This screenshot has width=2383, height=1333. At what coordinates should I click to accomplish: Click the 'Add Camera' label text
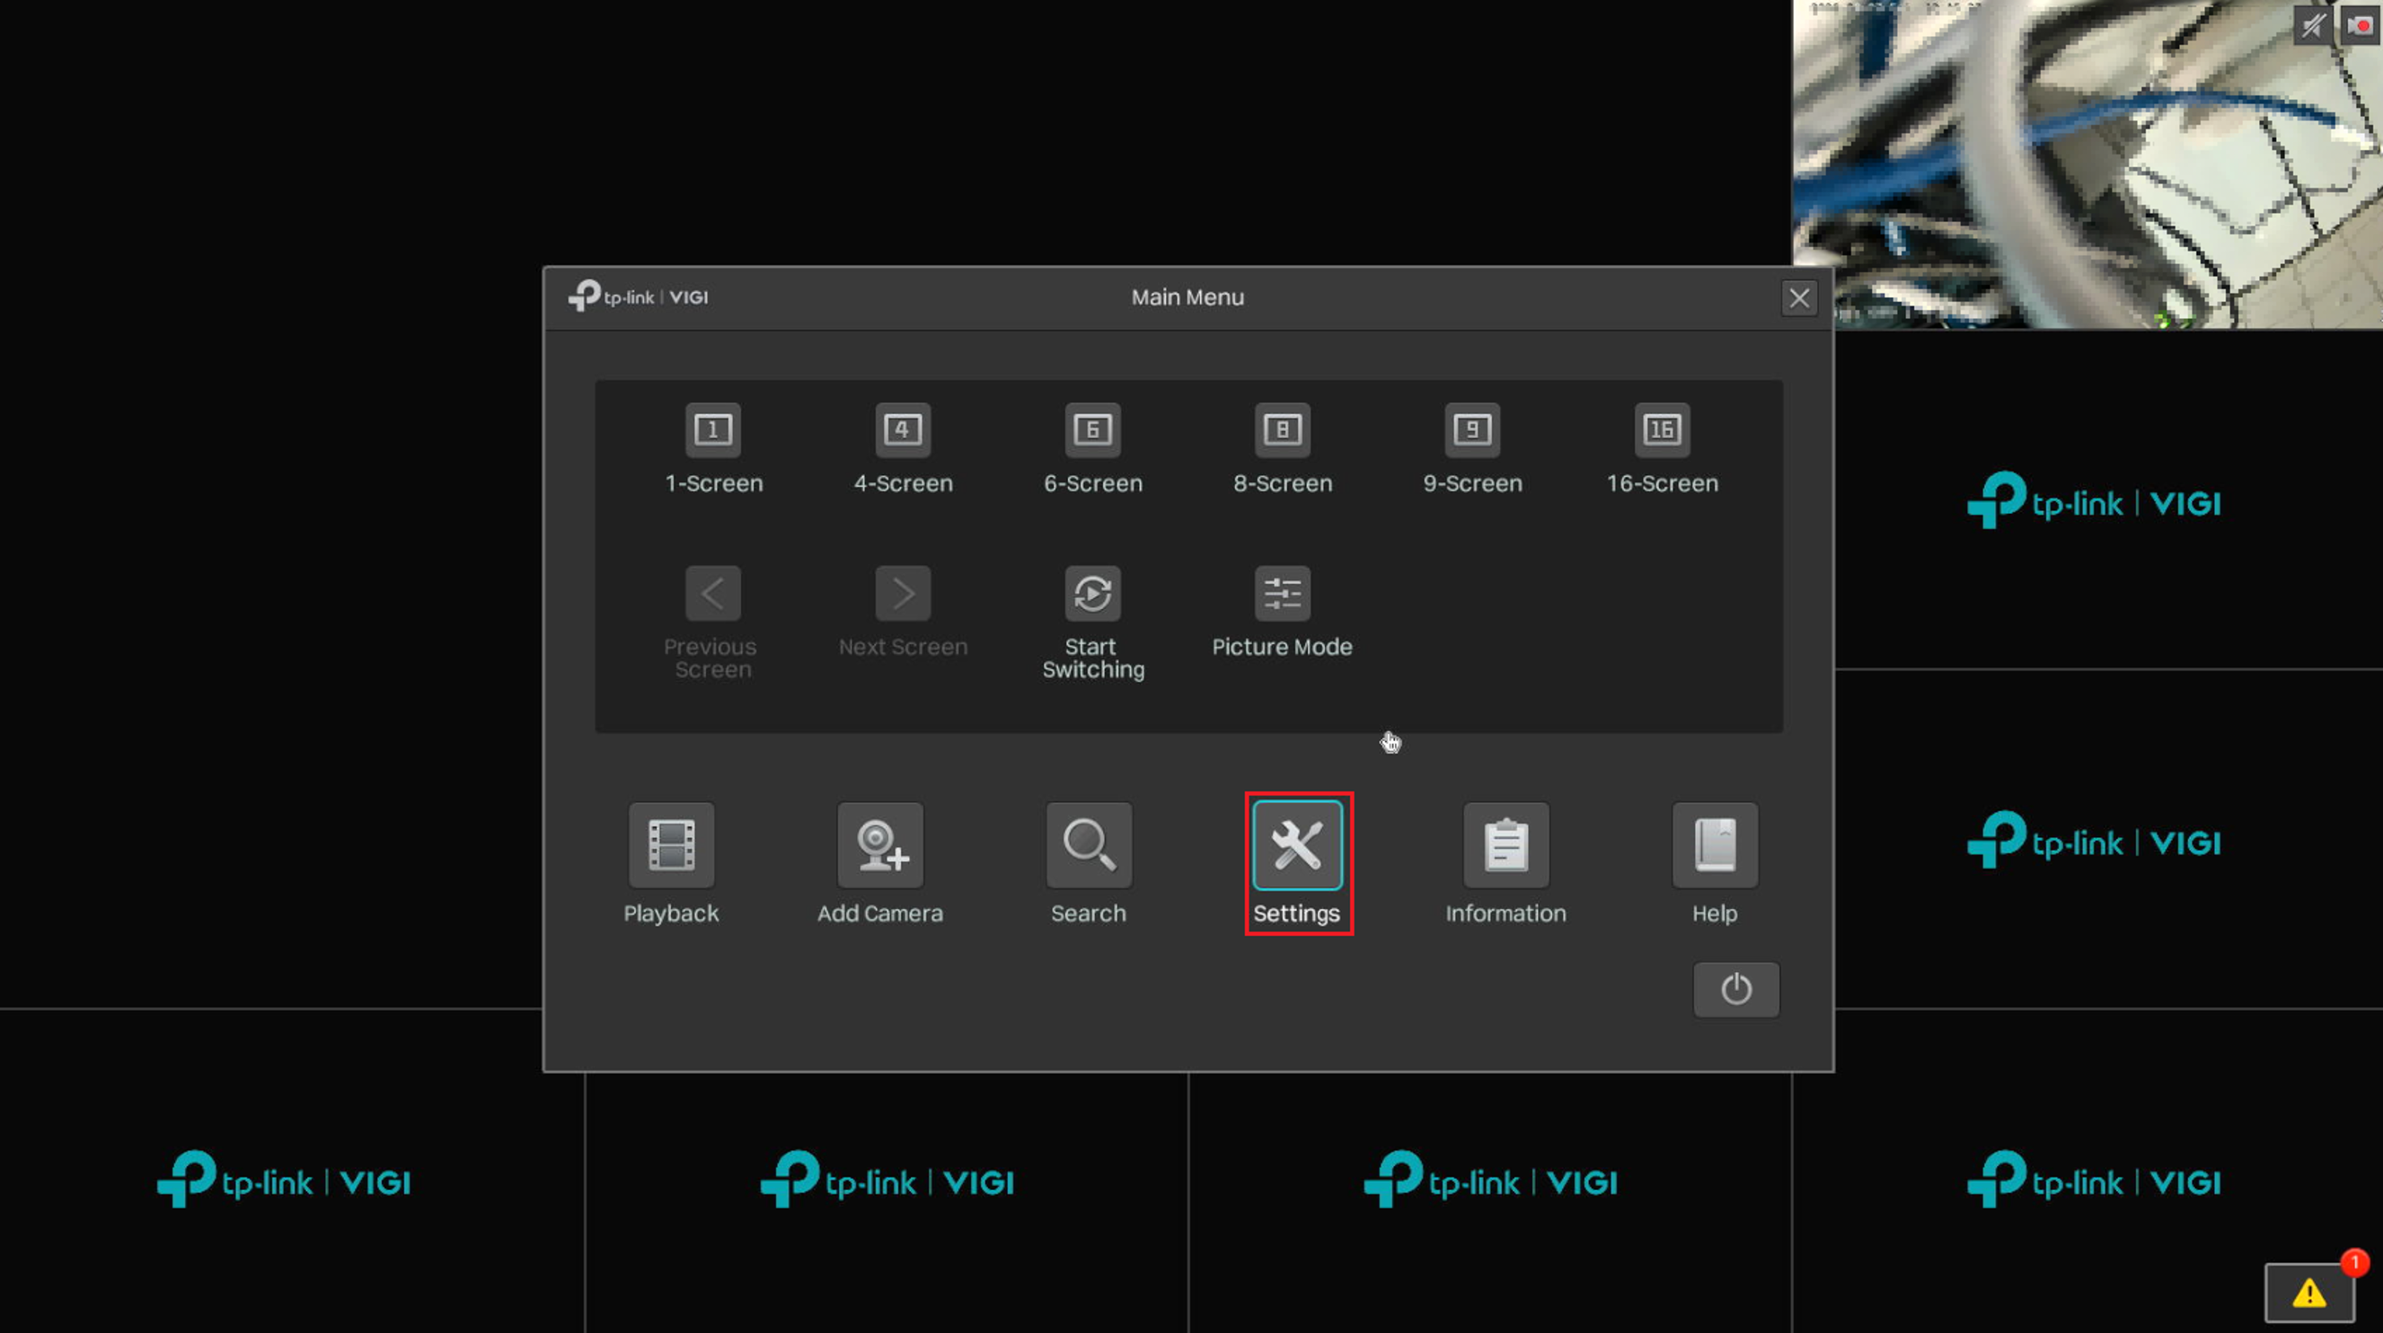point(879,913)
